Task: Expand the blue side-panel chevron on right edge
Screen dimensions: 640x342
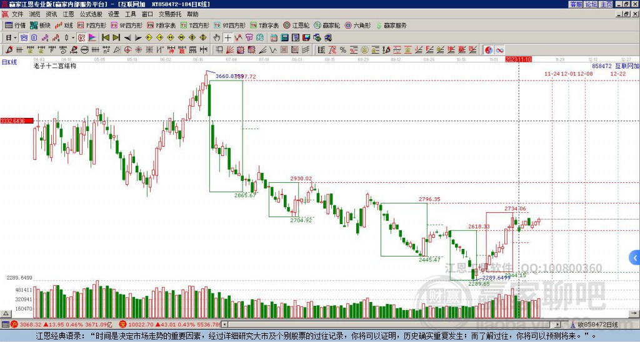Action: click(635, 258)
